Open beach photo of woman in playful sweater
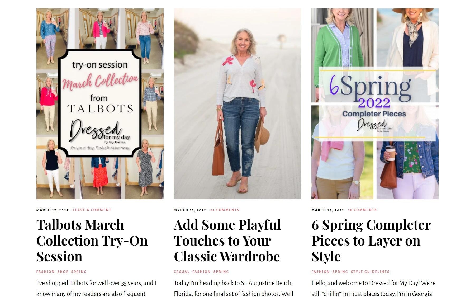 (x=237, y=104)
